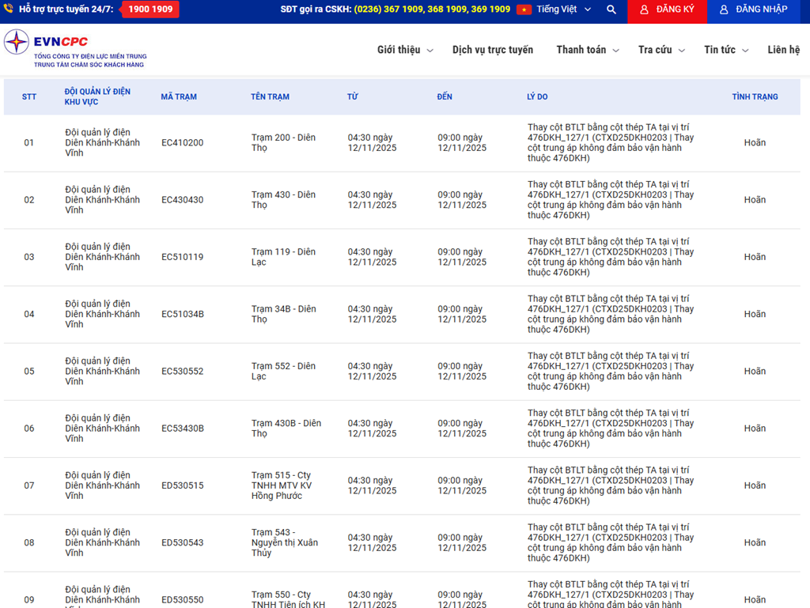
Task: Click the LÝ DO column header
Action: (x=537, y=97)
